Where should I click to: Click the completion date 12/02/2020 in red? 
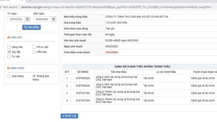pyautogui.click(x=111, y=52)
